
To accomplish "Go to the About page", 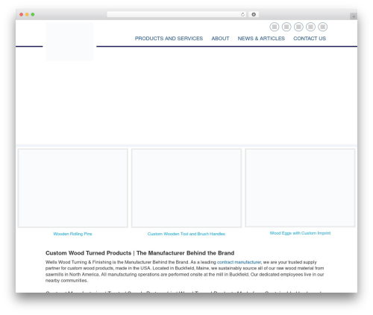I will tap(220, 39).
